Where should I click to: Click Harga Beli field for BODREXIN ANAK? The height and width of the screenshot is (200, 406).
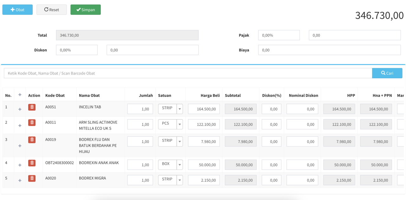[x=204, y=165]
